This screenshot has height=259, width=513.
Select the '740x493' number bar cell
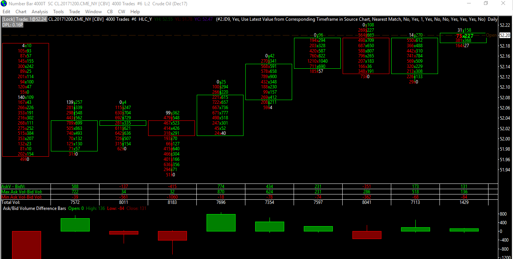point(74,133)
